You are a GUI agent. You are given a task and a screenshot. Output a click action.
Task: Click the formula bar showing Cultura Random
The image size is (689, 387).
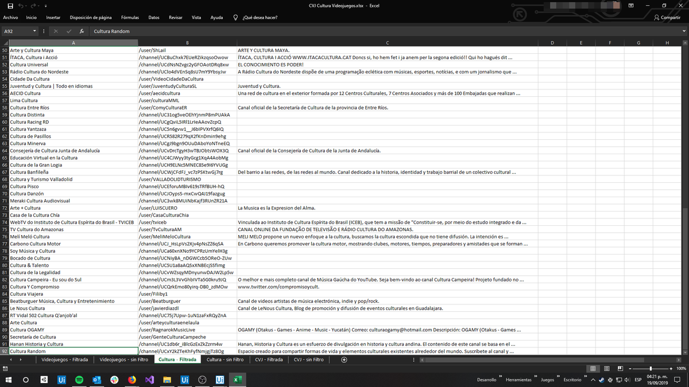385,31
